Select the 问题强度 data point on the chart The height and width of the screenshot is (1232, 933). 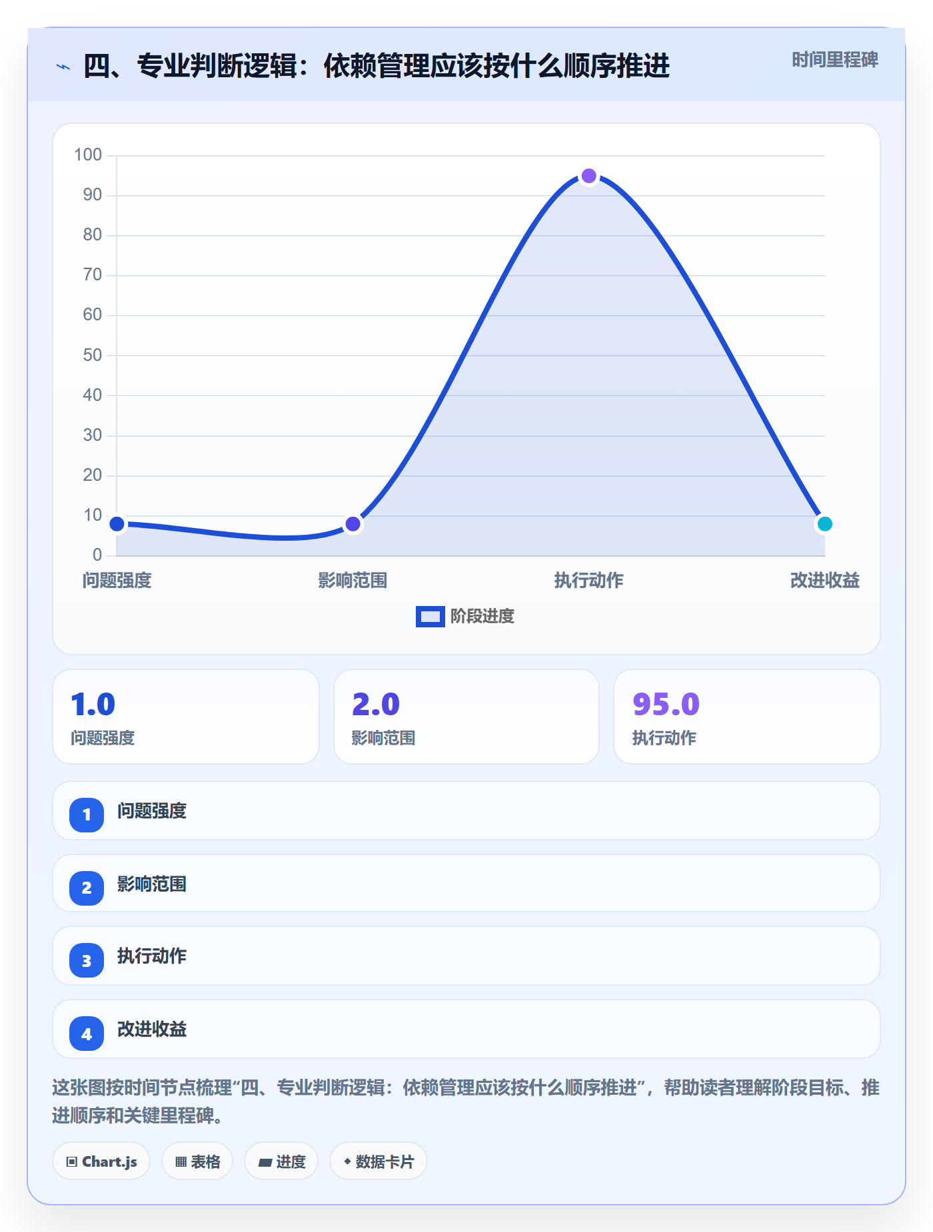tap(117, 524)
